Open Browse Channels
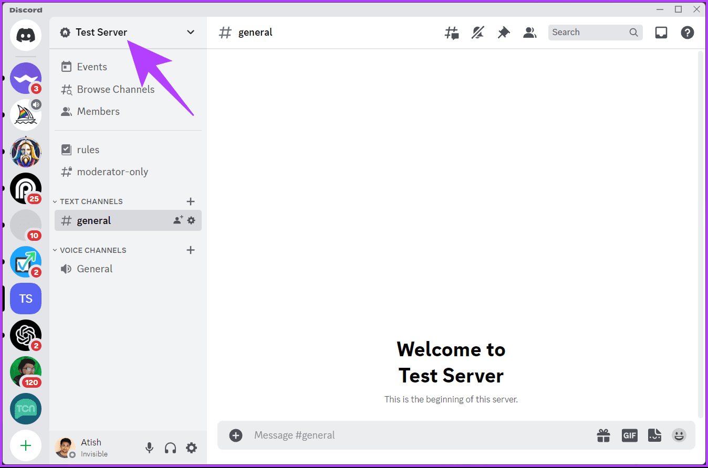 [x=116, y=89]
